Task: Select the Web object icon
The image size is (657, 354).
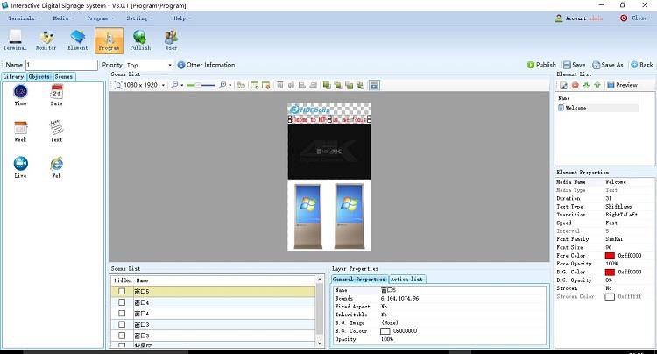Action: click(x=56, y=164)
